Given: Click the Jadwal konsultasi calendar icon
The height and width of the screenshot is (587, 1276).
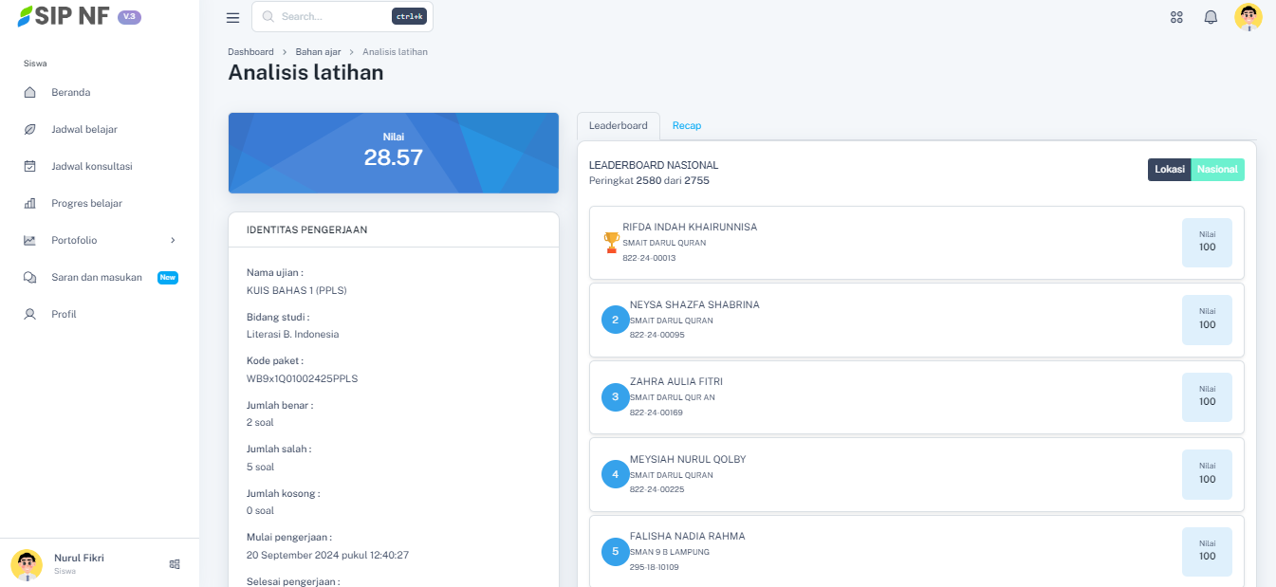Looking at the screenshot, I should click(x=29, y=167).
